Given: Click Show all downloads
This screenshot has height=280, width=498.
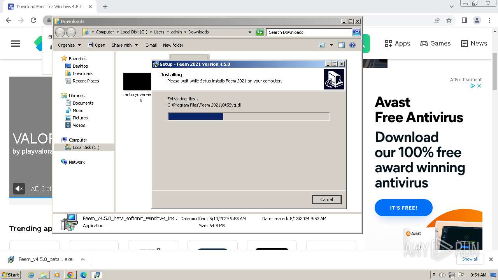Looking at the screenshot, I should [470, 259].
